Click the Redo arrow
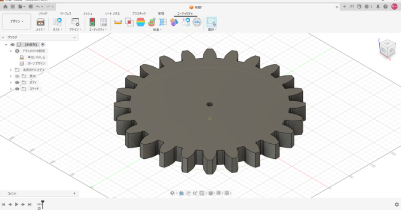The image size is (401, 210). 48,7
